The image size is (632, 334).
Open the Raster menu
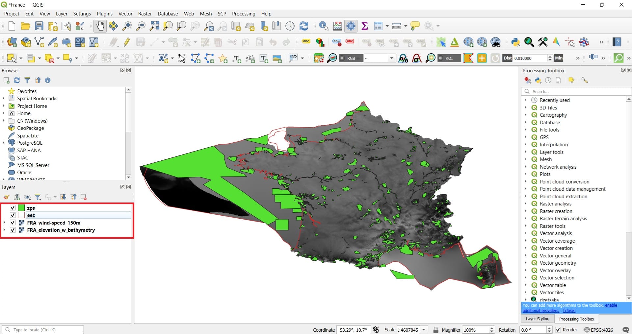[x=145, y=14]
